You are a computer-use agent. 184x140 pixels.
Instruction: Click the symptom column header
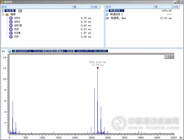pos(37,7)
